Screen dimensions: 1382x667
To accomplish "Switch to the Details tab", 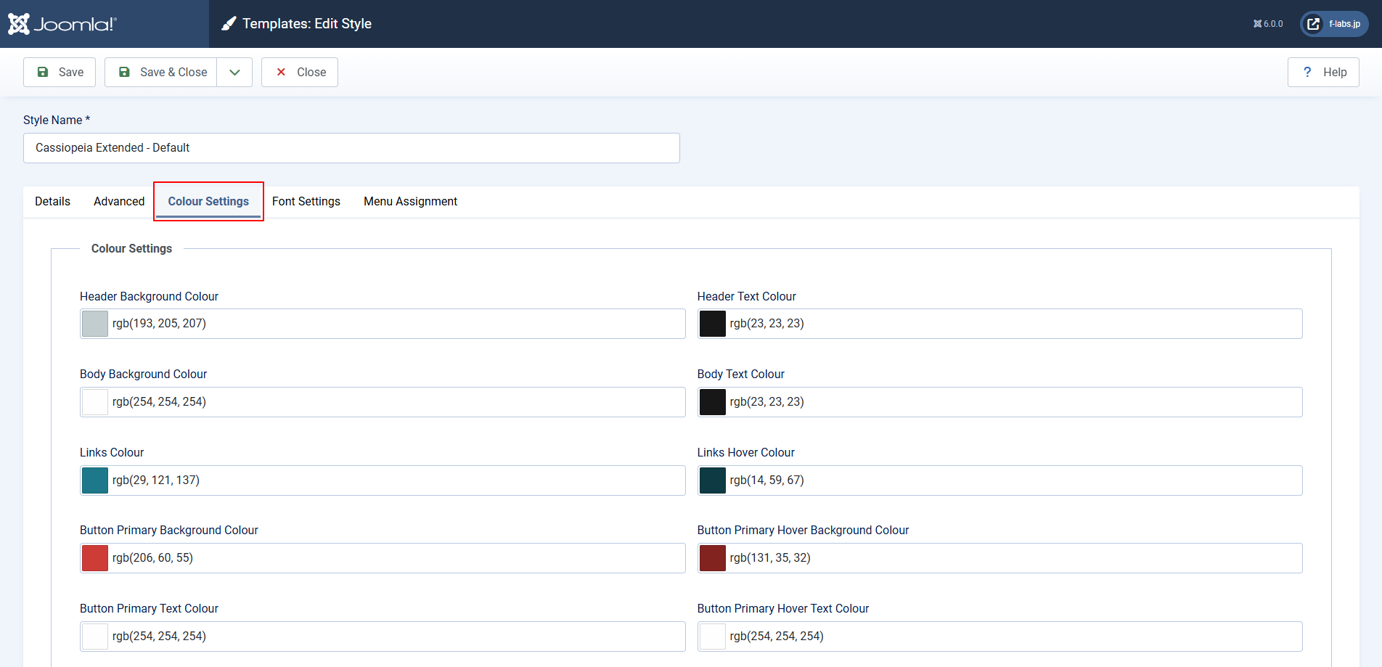I will pos(52,201).
